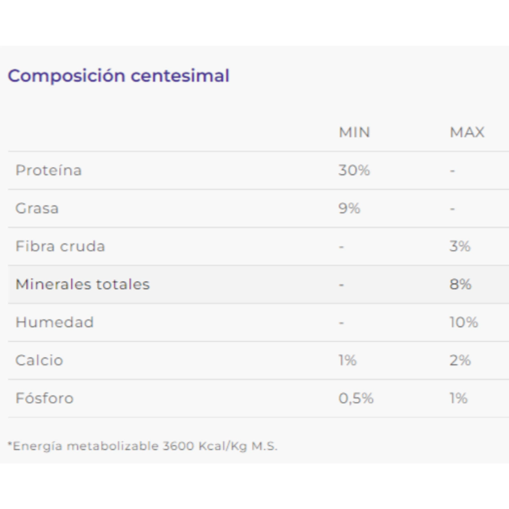The height and width of the screenshot is (509, 509).
Task: Select the 10% Humedad maximum value
Action: point(464,323)
